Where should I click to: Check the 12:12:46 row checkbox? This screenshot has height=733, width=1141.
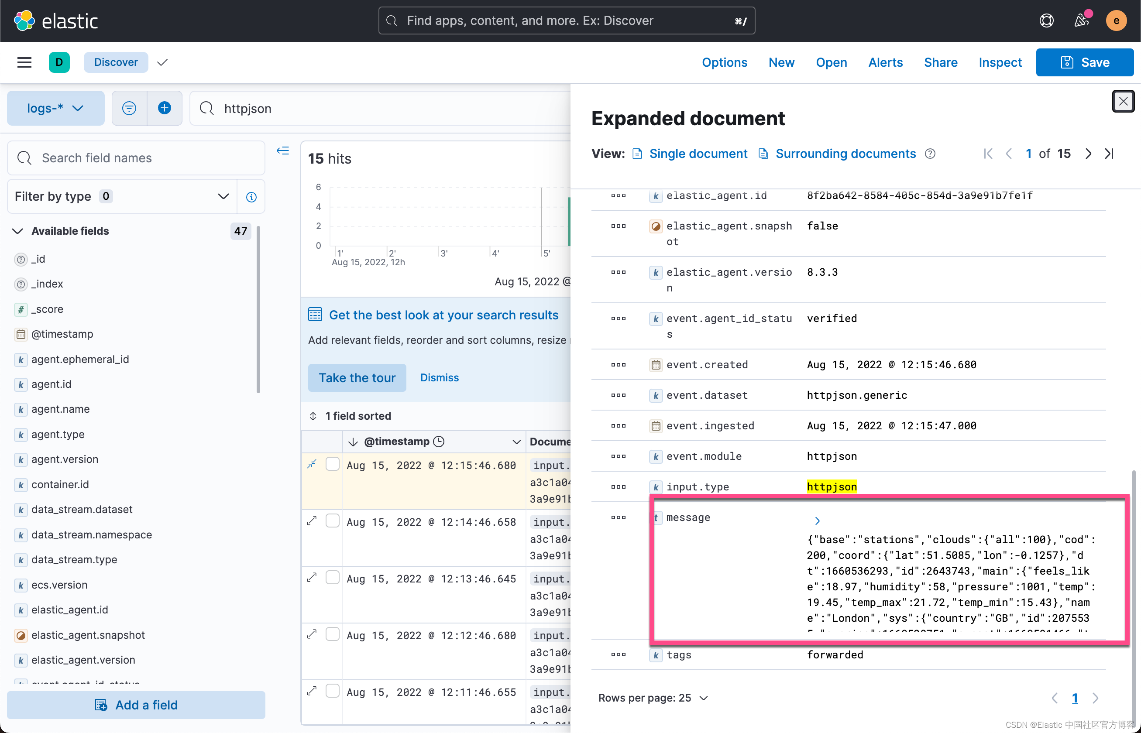(333, 634)
